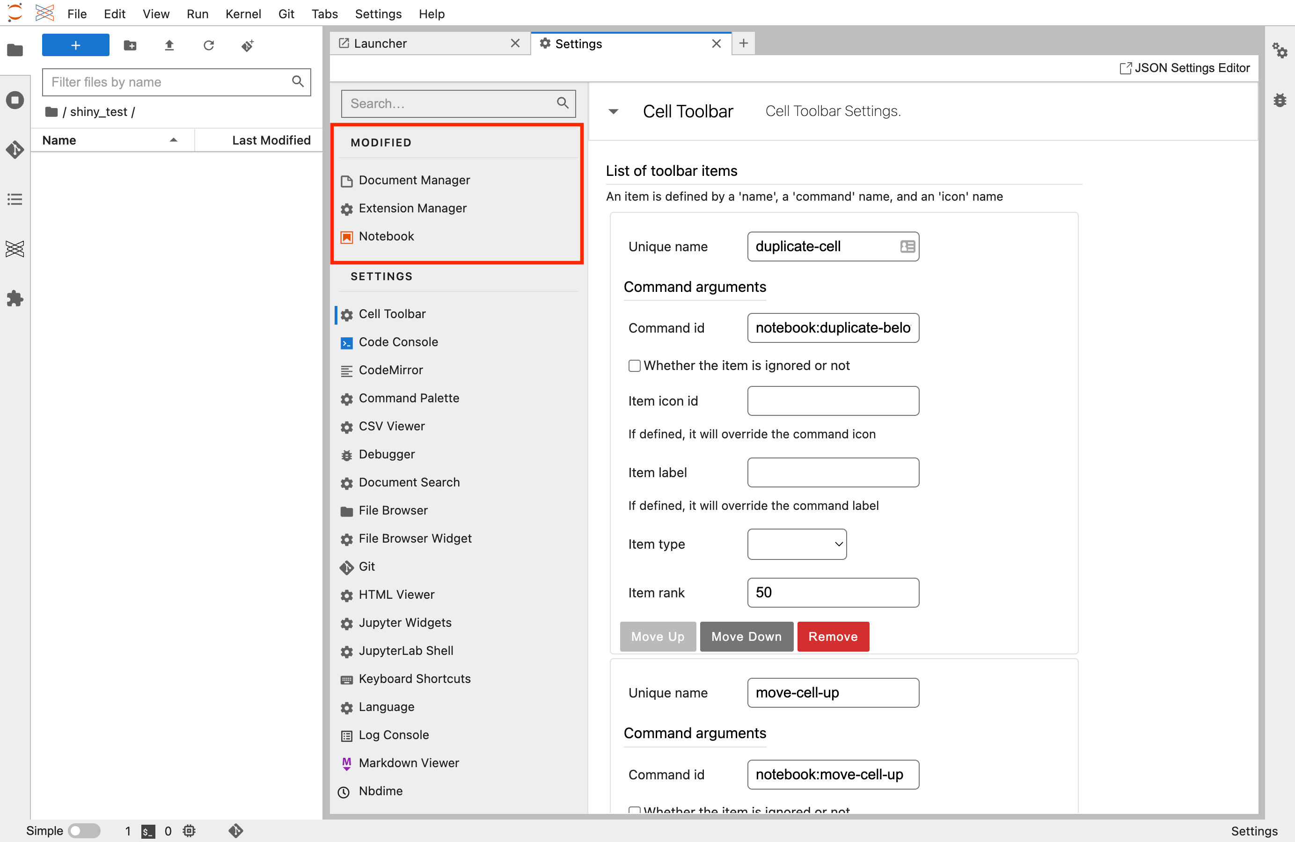The width and height of the screenshot is (1295, 842).
Task: Open the Notebook settings tab
Action: (386, 236)
